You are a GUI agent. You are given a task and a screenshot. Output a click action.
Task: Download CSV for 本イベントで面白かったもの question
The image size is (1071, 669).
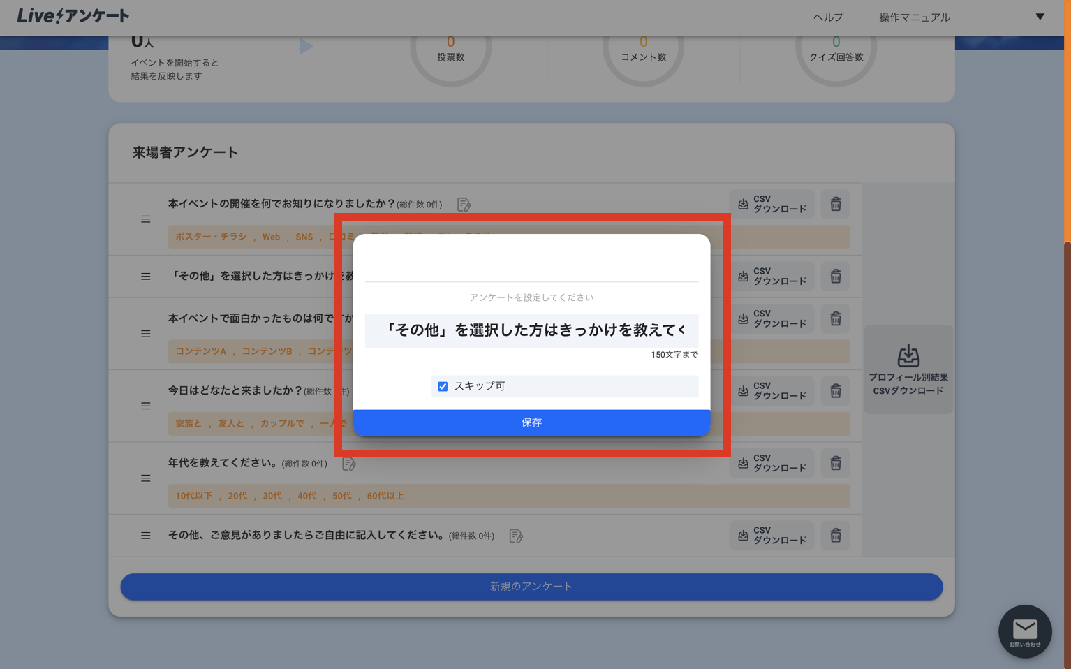(x=771, y=319)
